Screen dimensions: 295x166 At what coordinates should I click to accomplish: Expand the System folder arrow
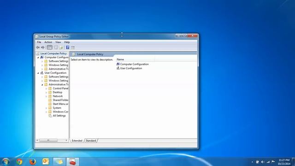pos(47,108)
